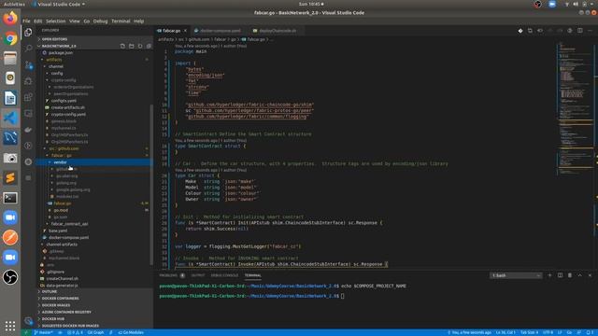Open createChannel.sh in the explorer
This screenshot has height=336, width=598.
(x=63, y=278)
